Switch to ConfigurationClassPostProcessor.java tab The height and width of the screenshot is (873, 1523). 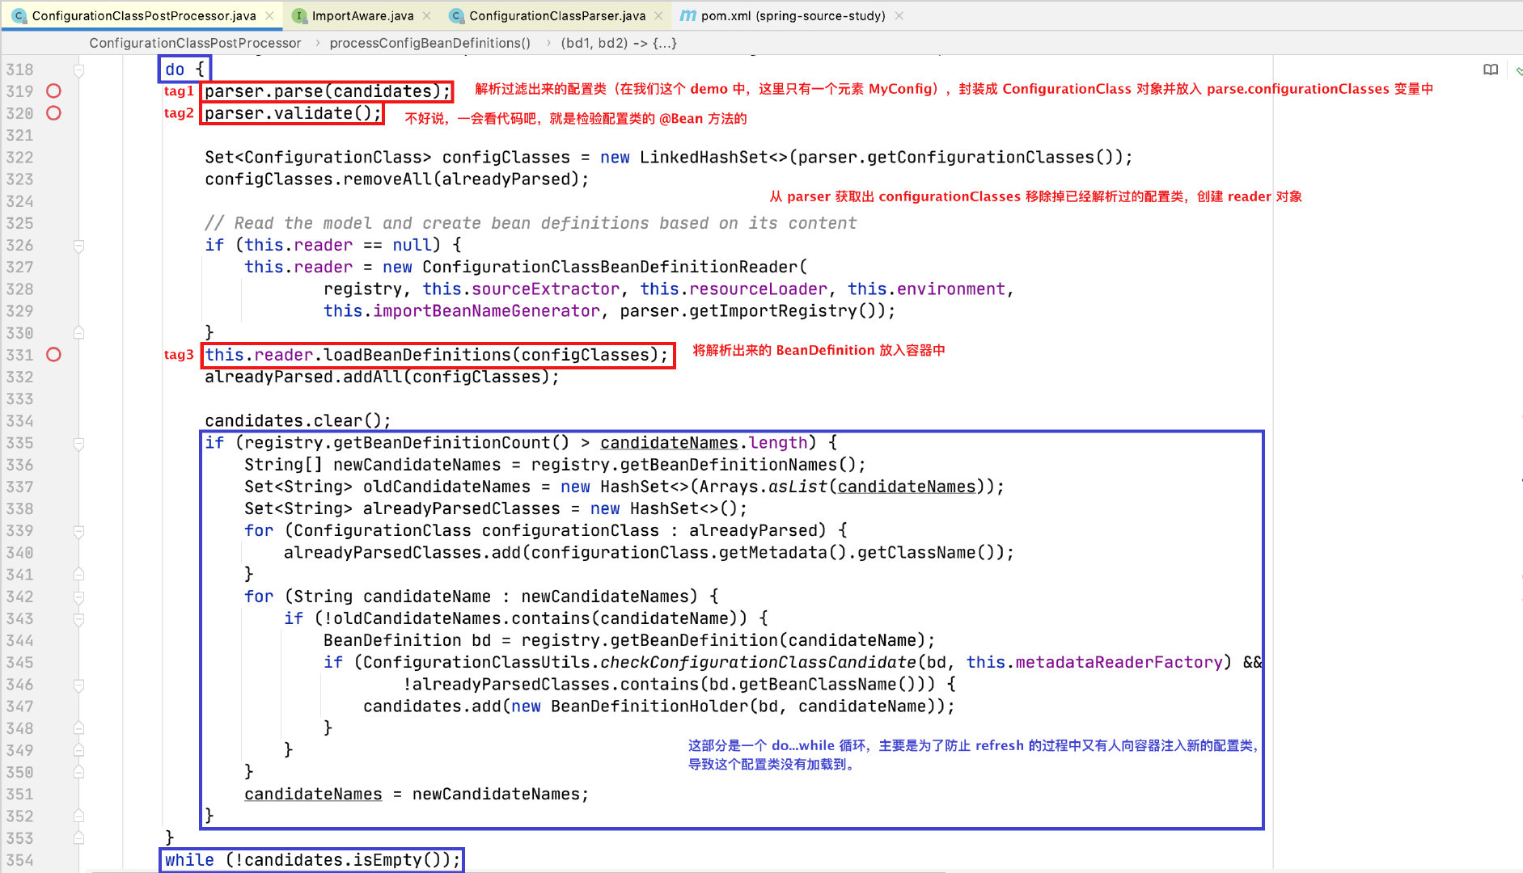click(143, 15)
